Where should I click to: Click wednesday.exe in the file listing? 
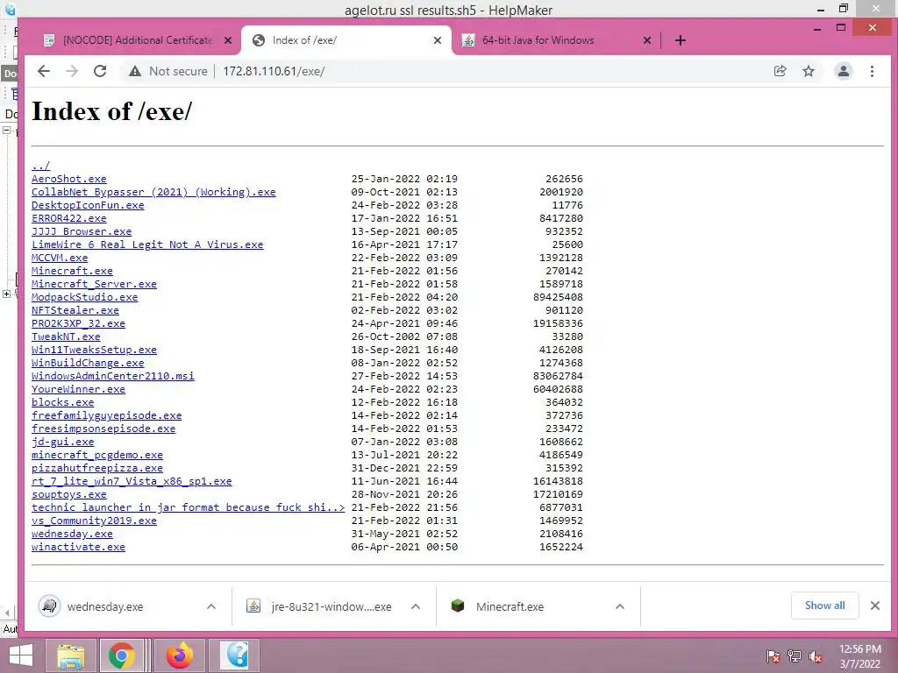(x=72, y=535)
